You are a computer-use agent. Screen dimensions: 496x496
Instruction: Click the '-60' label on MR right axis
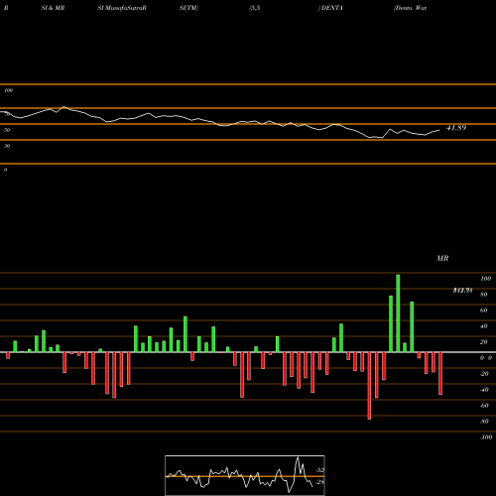point(484,406)
